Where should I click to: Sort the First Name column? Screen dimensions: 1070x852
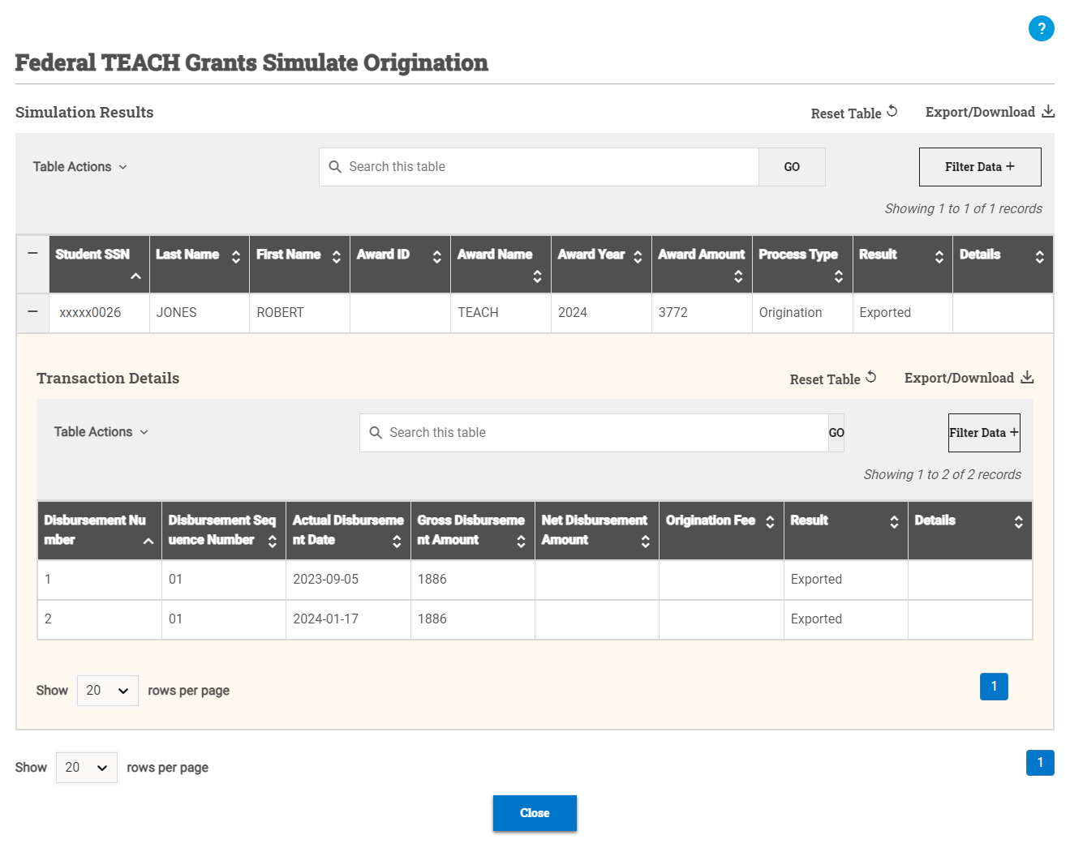pyautogui.click(x=337, y=257)
